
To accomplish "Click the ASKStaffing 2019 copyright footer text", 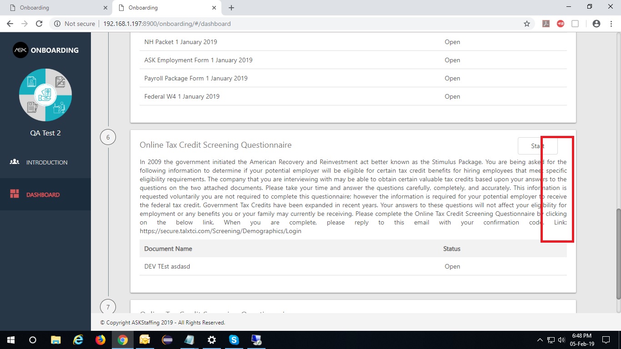I will 162,323.
